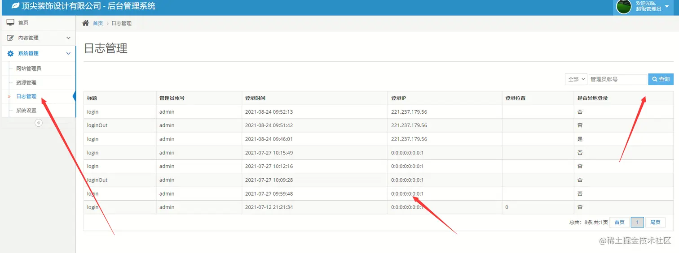Click the leaf logo icon in header
Viewport: 679px width, 253px height.
coord(15,6)
